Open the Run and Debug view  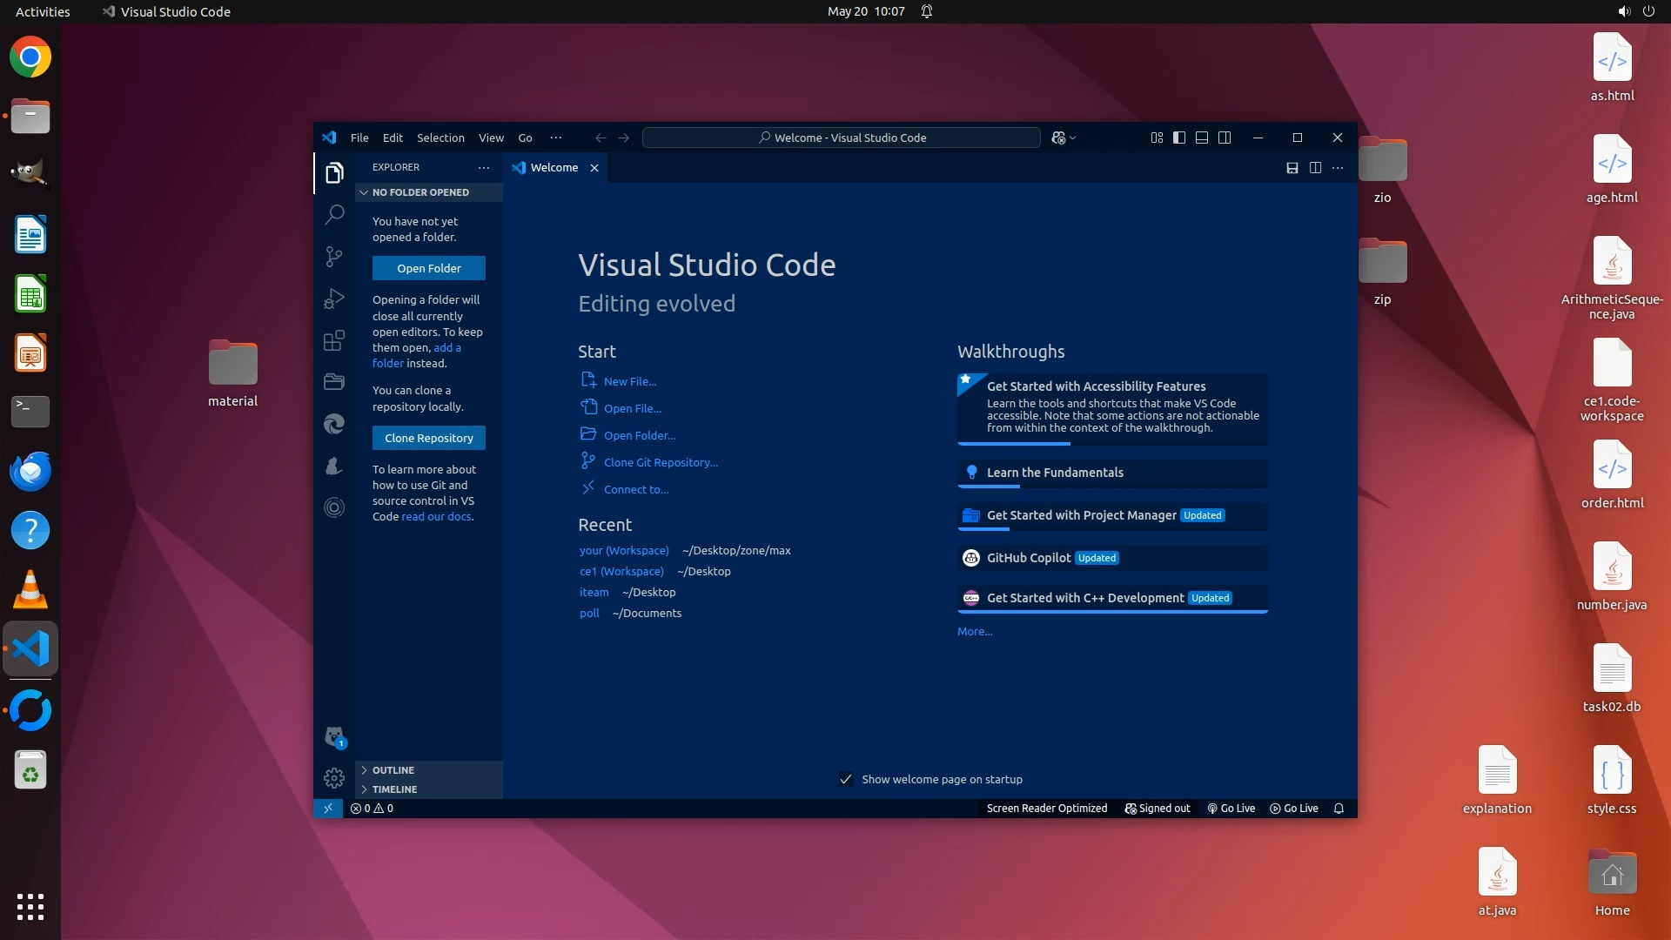pyautogui.click(x=334, y=299)
